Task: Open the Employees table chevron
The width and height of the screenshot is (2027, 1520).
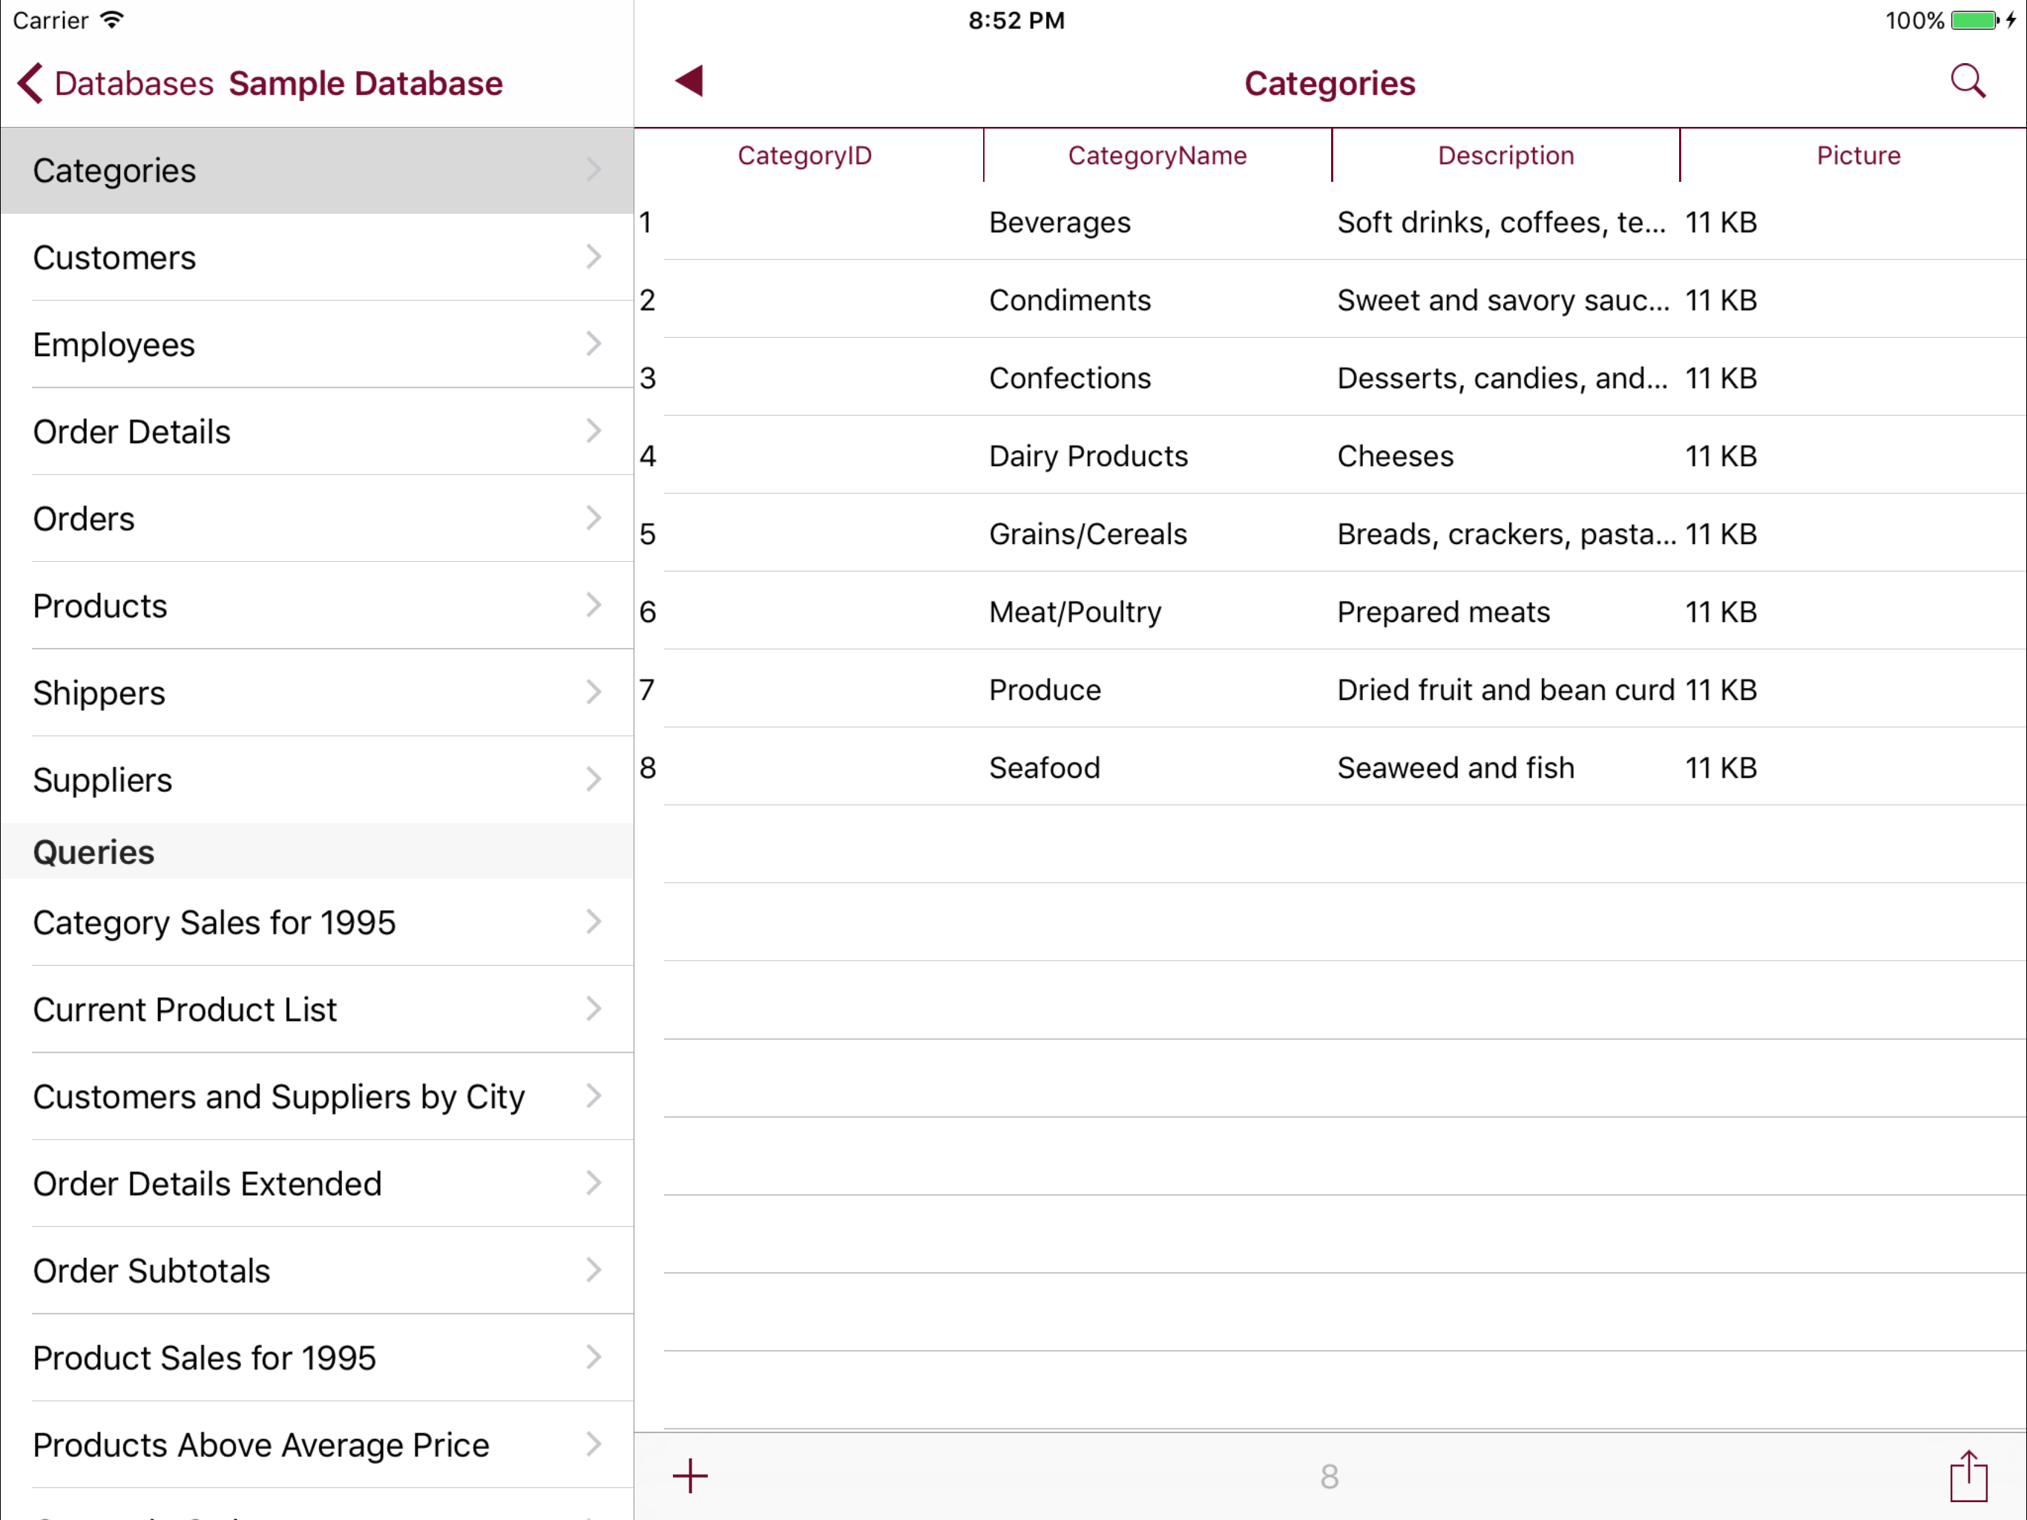Action: pos(593,344)
